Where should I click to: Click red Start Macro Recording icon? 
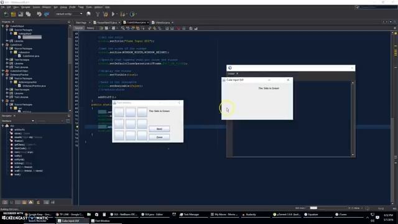coord(178,28)
